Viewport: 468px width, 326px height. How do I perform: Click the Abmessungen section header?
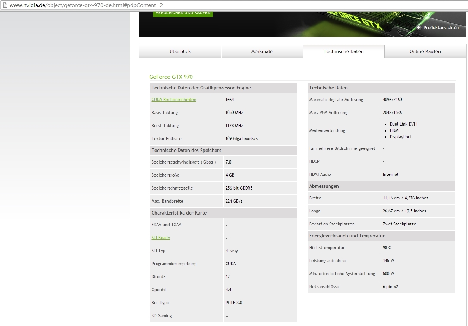coord(381,186)
